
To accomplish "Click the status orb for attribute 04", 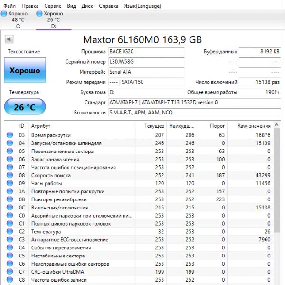I will 10,143.
